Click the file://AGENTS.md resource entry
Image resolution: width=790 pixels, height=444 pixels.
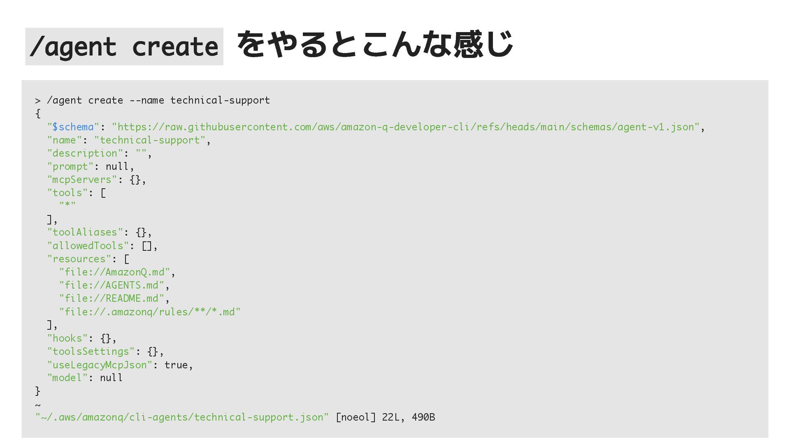112,285
